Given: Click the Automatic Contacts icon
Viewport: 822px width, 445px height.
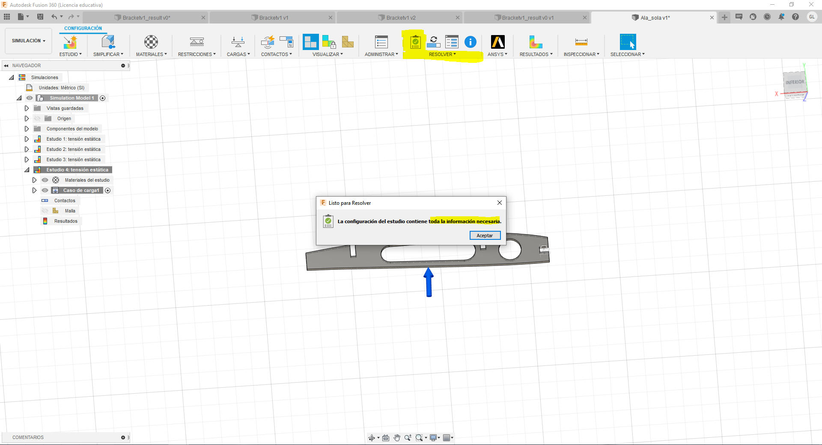Looking at the screenshot, I should pyautogui.click(x=268, y=42).
